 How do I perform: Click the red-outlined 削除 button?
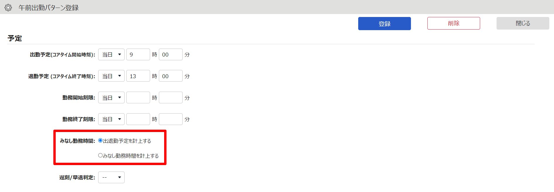tap(453, 23)
